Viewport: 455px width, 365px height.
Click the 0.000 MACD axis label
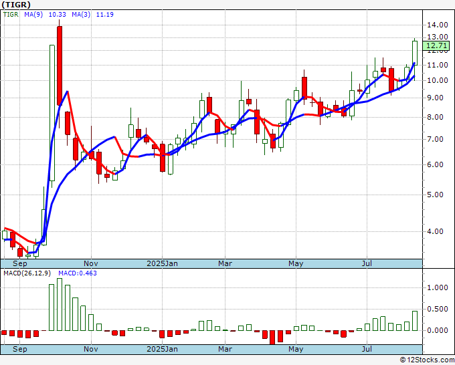tap(438, 330)
